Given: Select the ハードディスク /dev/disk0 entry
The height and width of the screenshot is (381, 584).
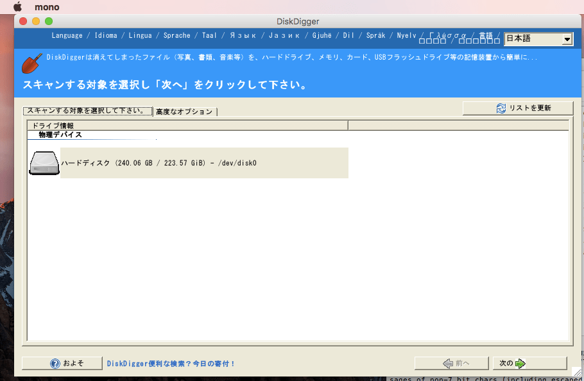Looking at the screenshot, I should [204, 163].
